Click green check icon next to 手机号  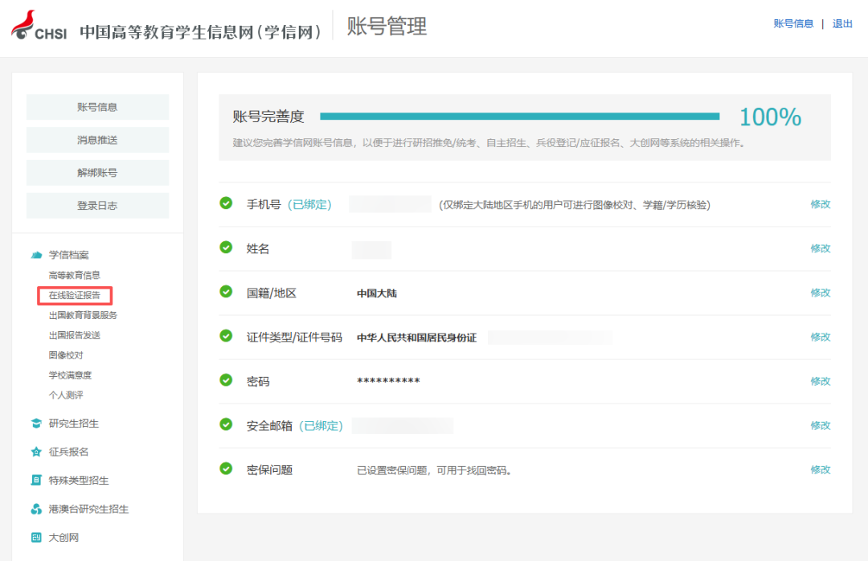click(x=227, y=203)
